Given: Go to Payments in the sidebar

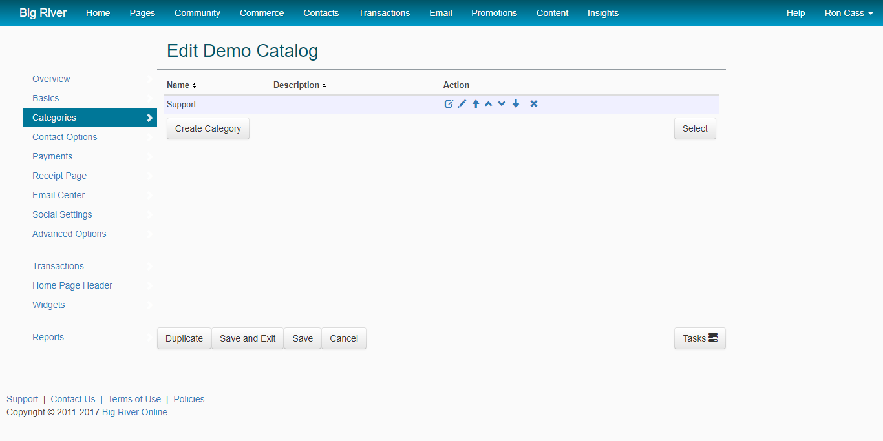Looking at the screenshot, I should [90, 156].
